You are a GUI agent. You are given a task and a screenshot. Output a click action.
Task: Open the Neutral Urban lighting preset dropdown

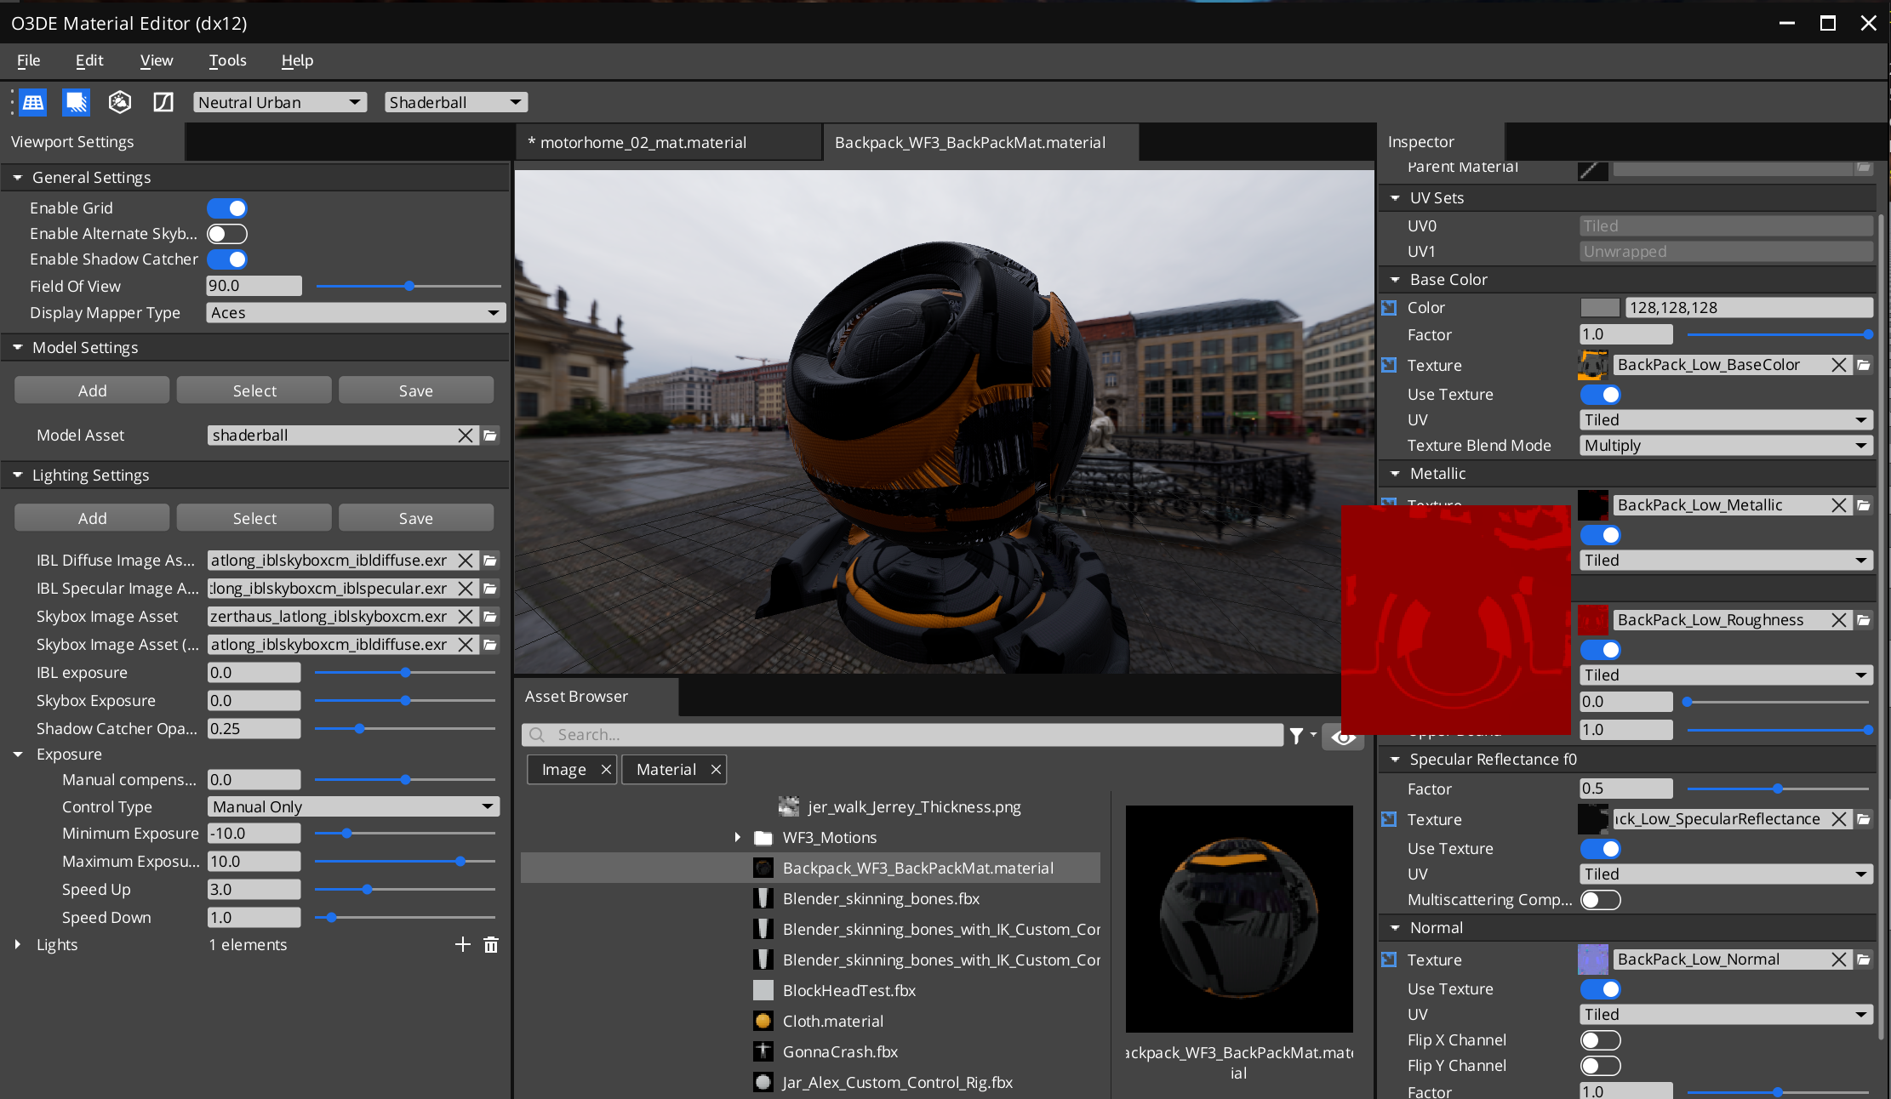coord(280,102)
